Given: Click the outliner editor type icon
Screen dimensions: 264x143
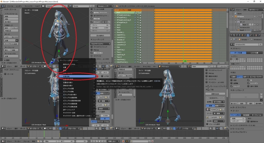Looking at the screenshot, I should [233, 10].
